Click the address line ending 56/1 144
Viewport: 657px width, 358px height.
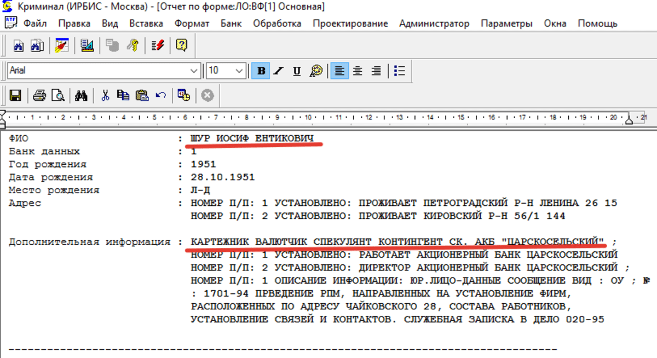(378, 216)
